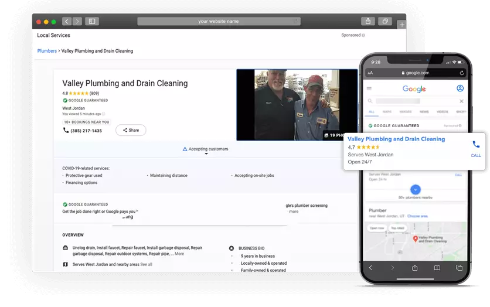490x307 pixels.
Task: Open the hamburger menu on phone Google page
Action: (x=369, y=89)
